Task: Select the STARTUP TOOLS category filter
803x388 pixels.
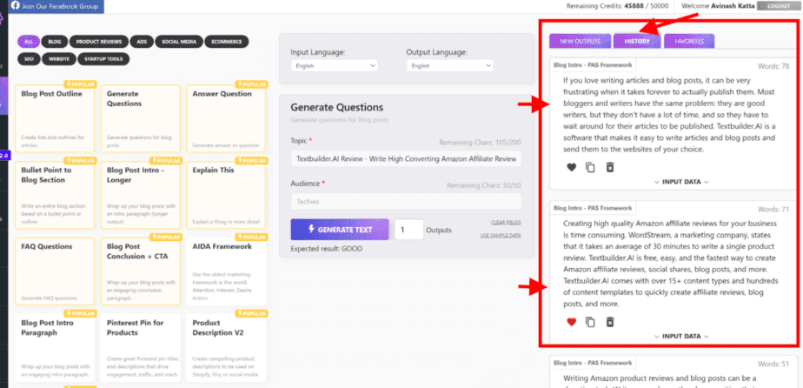Action: (103, 59)
